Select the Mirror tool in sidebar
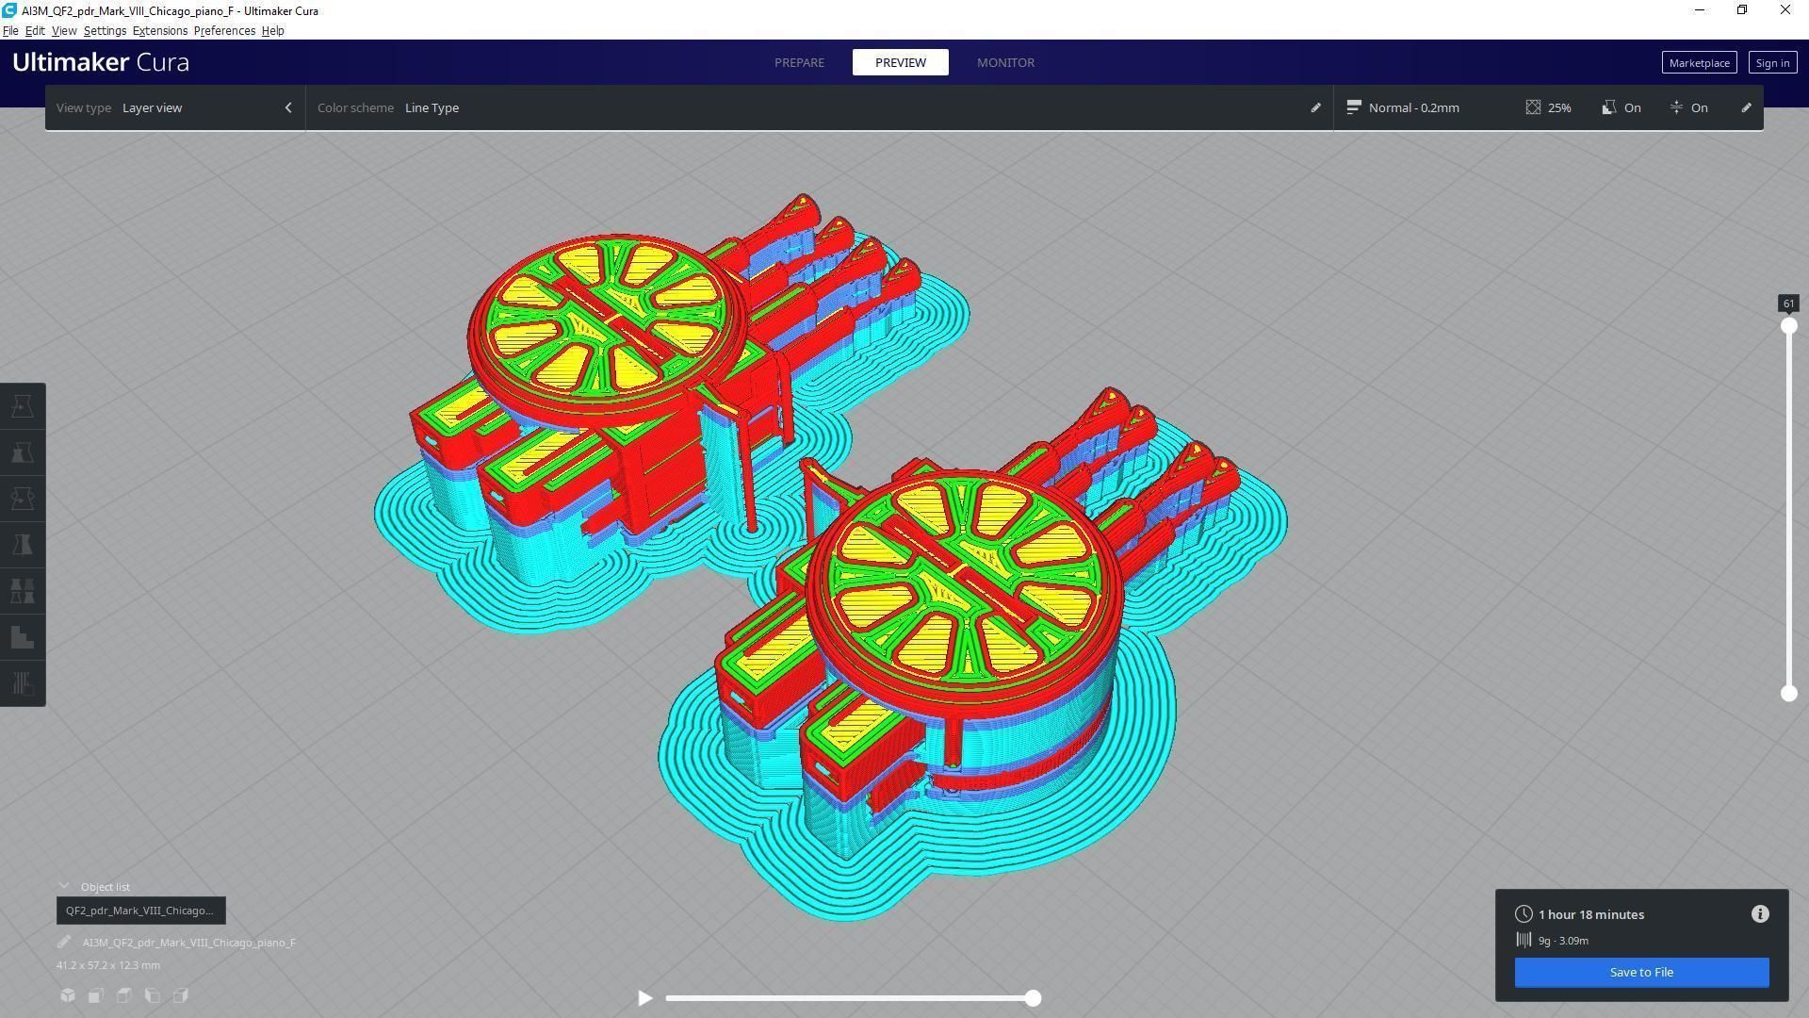Screen dimensions: 1809x1018 click(x=23, y=545)
